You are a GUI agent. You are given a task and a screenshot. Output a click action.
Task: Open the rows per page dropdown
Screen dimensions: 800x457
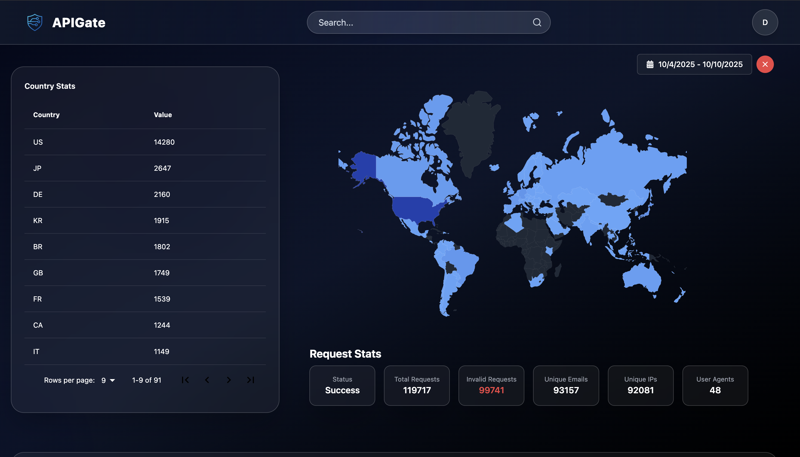[x=108, y=380]
